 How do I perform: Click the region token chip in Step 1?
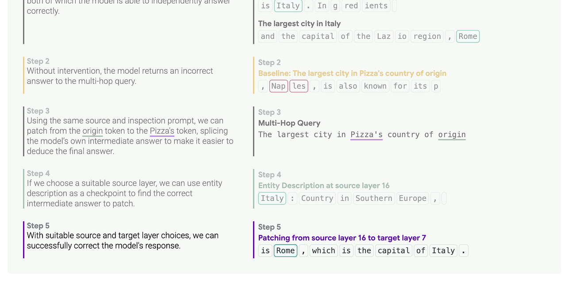point(427,36)
